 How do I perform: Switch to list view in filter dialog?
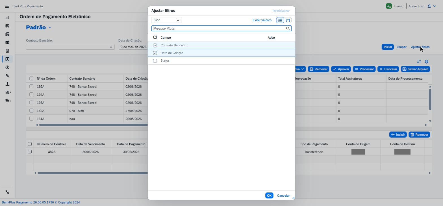click(x=280, y=20)
